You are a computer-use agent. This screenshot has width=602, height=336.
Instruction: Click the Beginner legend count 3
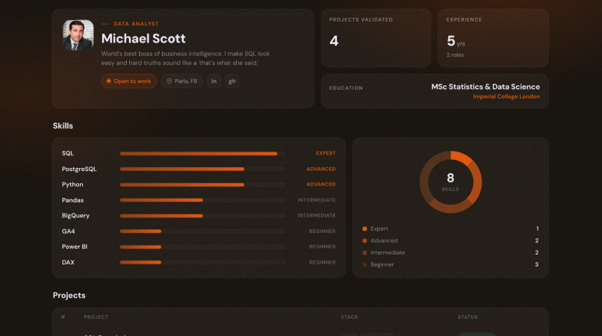(x=537, y=264)
